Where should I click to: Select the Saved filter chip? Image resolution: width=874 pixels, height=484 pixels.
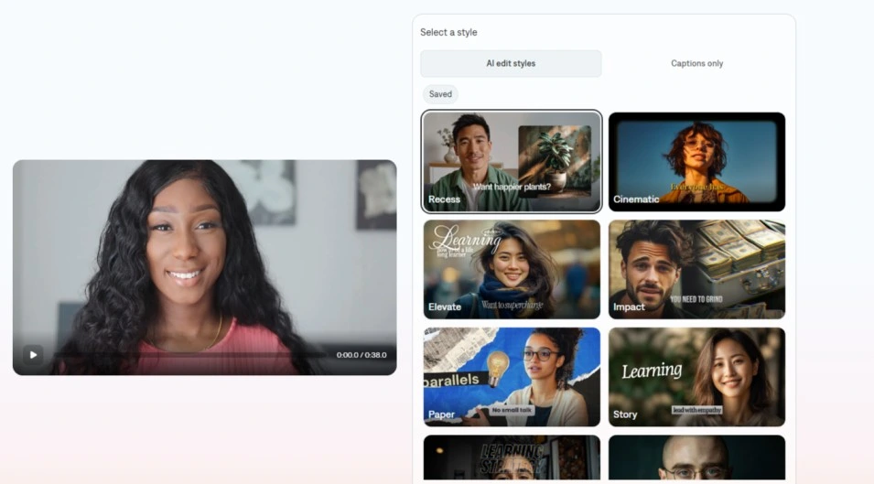point(440,94)
